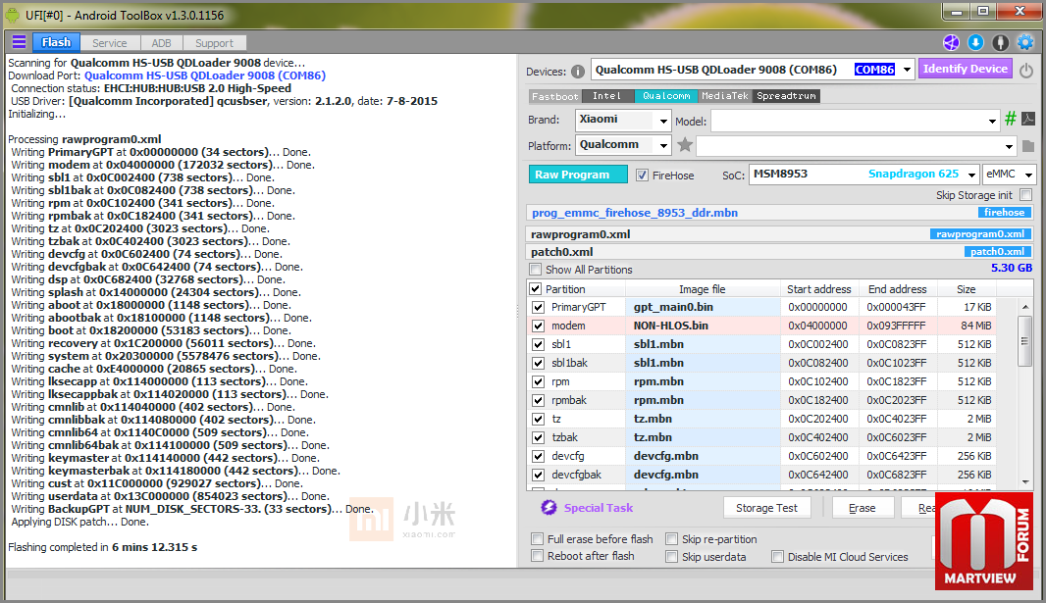The image size is (1046, 603).
Task: Toggle the FireHose checkbox
Action: click(642, 176)
